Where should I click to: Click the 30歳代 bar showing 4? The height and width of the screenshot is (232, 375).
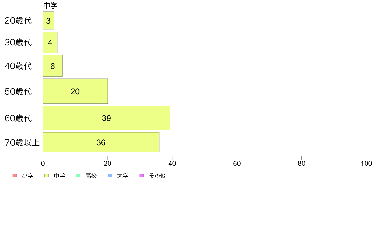pos(50,42)
